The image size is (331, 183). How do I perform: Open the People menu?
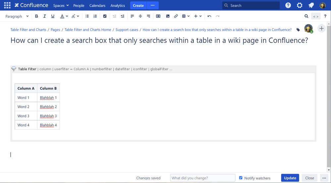pyautogui.click(x=79, y=6)
